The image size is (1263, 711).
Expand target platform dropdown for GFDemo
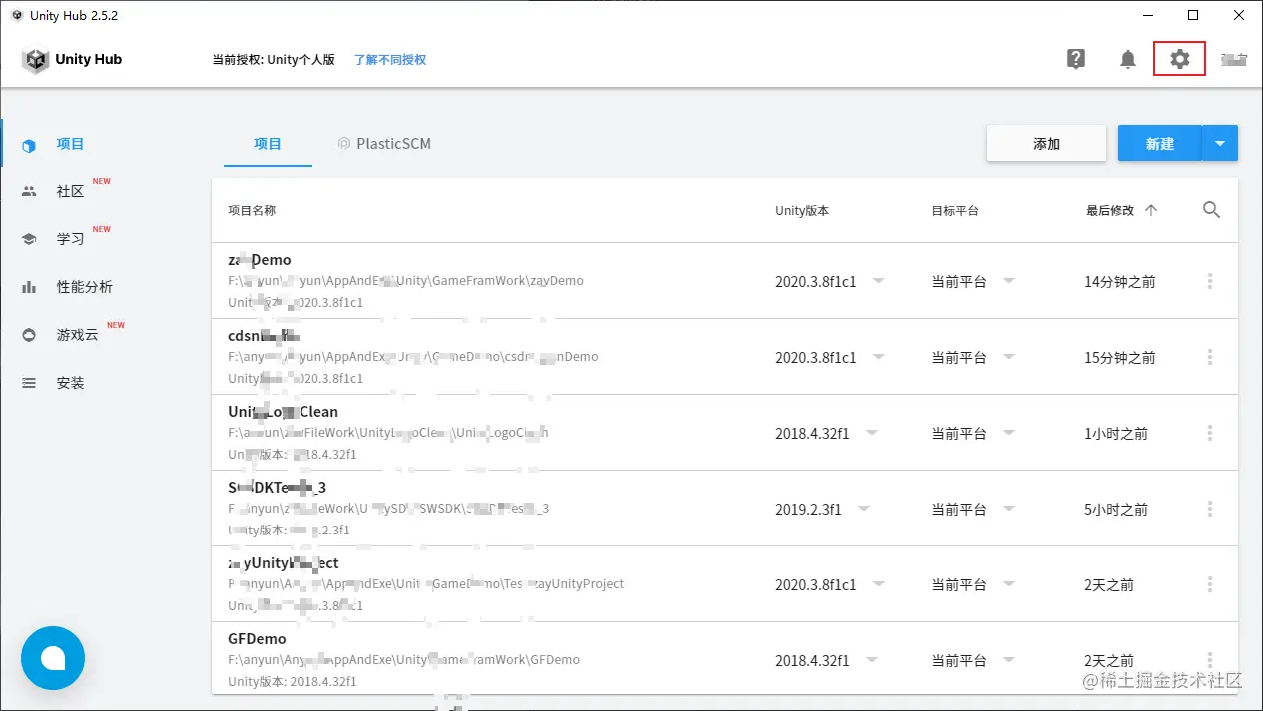[x=1008, y=659]
